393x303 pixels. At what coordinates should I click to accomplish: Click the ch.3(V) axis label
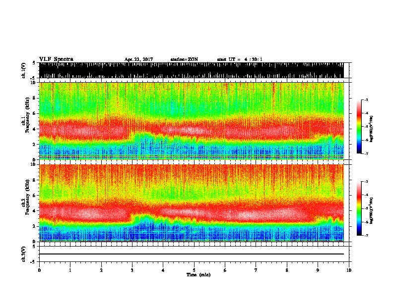click(x=24, y=254)
